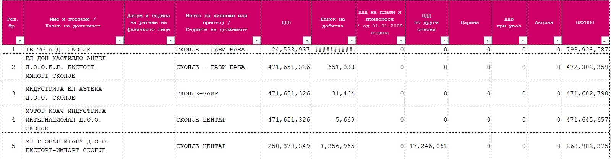Screen dimensions: 611x159
Task: Select the МЛ ГЛОБАЛ ИТАЛУ debtor name cell
Action: [74, 146]
